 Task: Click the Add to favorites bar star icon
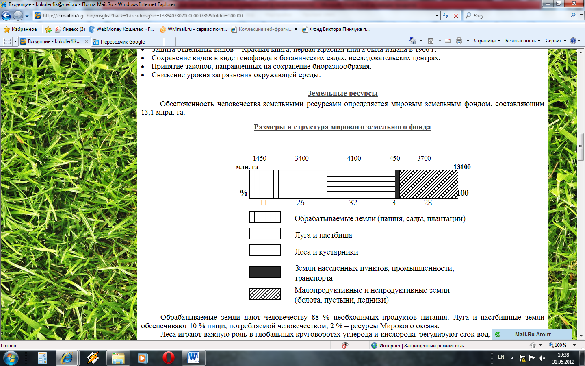tap(48, 29)
